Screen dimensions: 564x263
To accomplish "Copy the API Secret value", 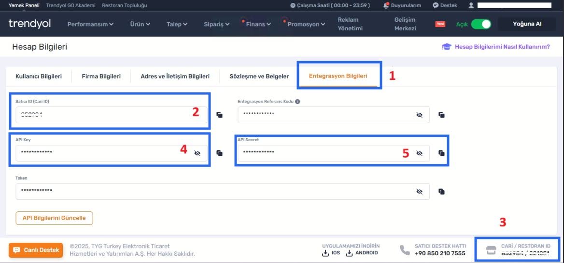I will (442, 153).
